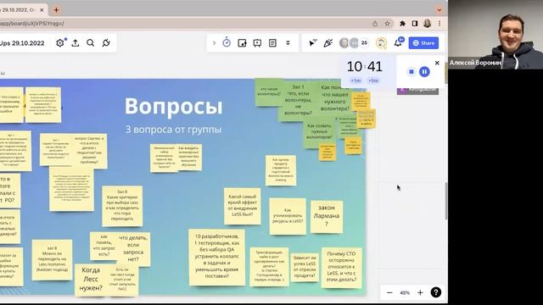Select the Вопросы heading text
The image size is (543, 305).
(173, 106)
